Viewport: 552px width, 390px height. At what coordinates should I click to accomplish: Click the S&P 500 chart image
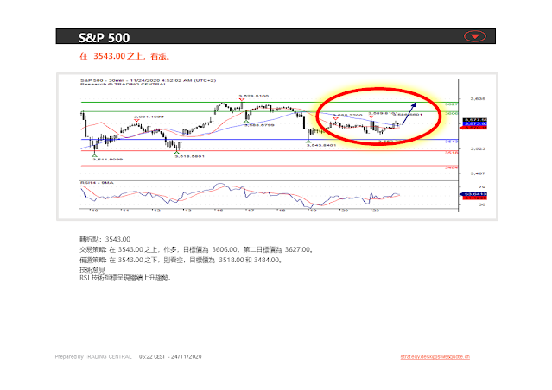[x=277, y=147]
